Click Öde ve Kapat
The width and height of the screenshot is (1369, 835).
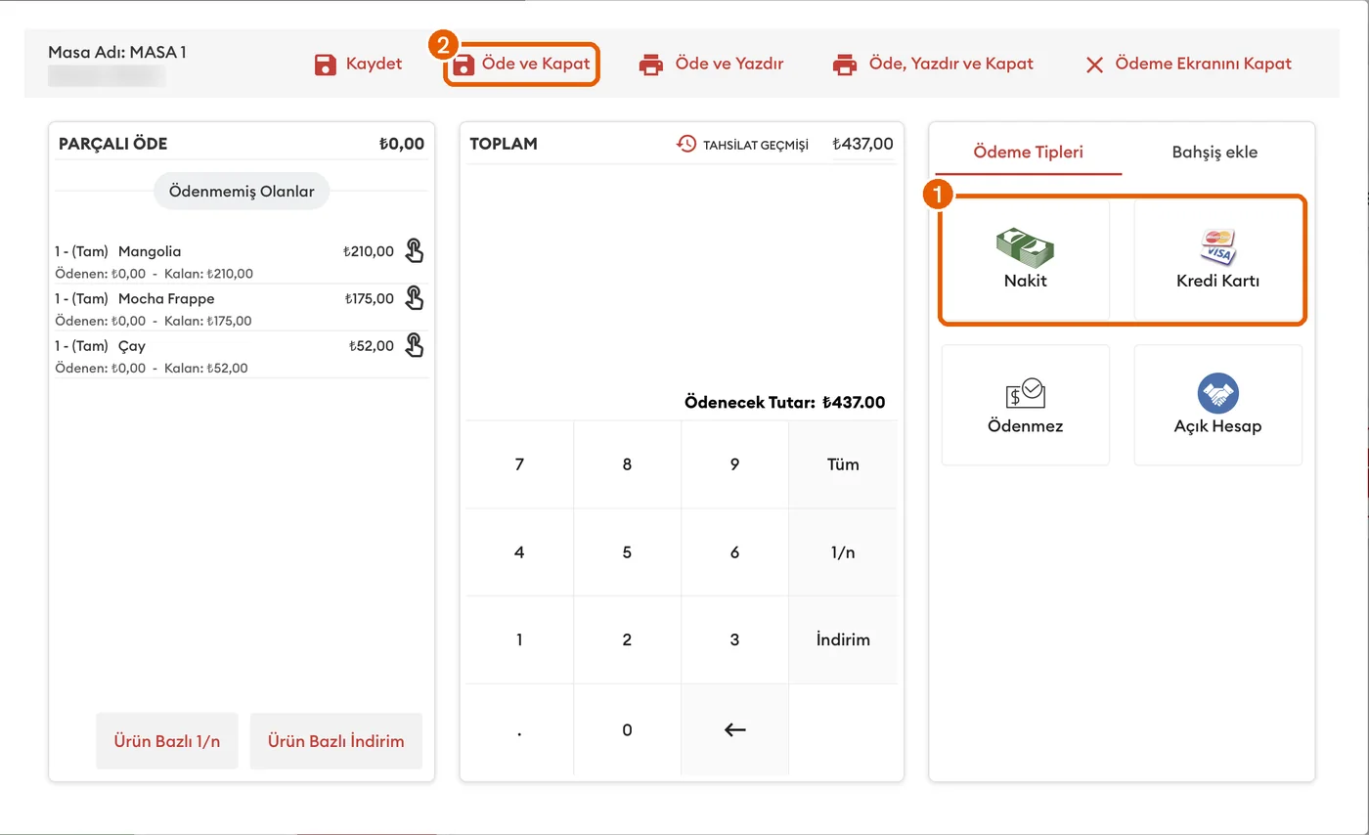point(522,65)
